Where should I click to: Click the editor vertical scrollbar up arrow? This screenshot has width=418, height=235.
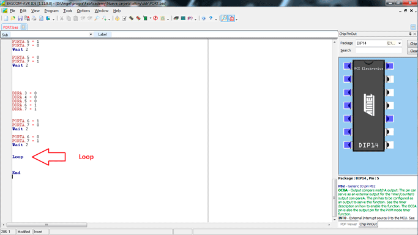(335, 42)
